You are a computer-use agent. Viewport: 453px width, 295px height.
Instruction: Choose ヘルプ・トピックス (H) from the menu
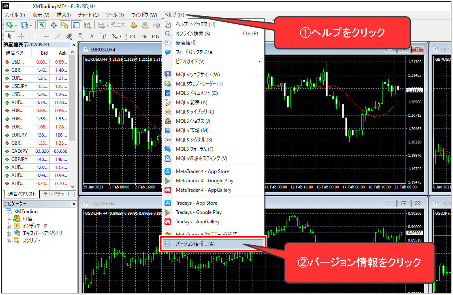213,24
